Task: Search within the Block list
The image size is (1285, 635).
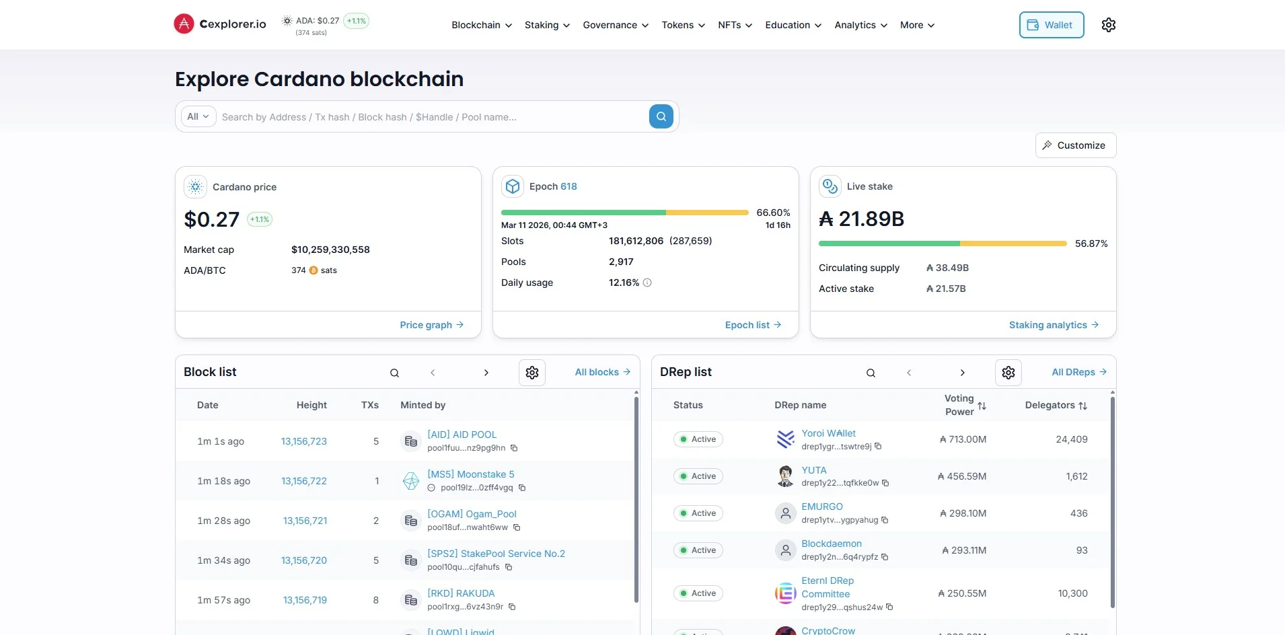Action: click(395, 373)
